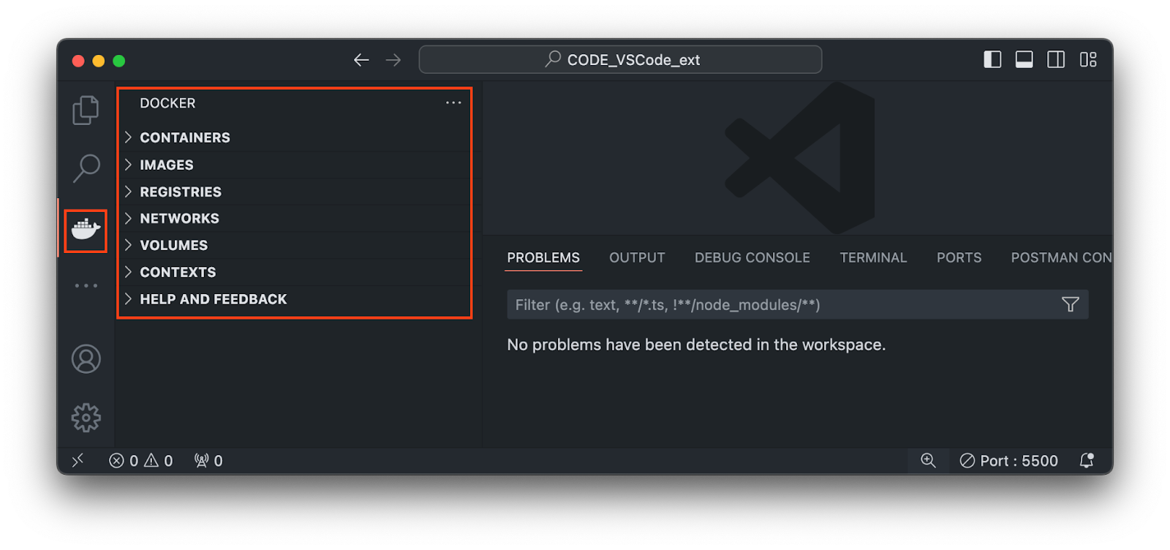
Task: Open the Docker extension in the activity bar
Action: (86, 230)
